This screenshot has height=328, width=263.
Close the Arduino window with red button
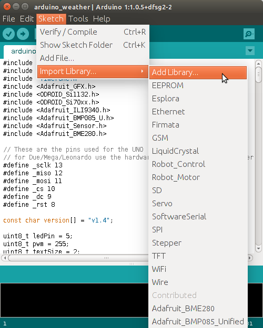7,7
